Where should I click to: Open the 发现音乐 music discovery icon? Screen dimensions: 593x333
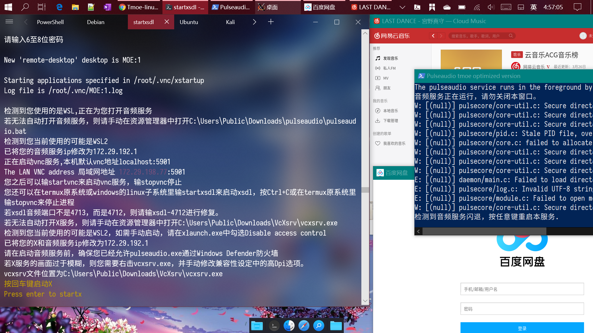click(x=378, y=58)
